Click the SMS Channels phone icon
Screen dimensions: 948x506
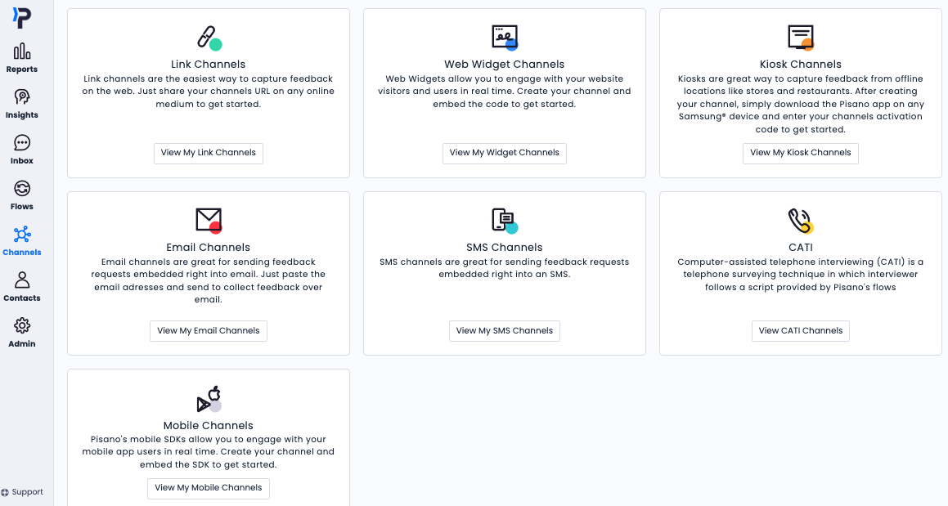(x=504, y=220)
